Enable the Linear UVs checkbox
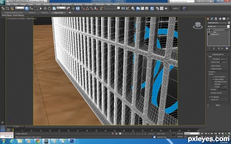Image resolution: width=231 pixels, height=144 pixels. pyautogui.click(x=210, y=100)
